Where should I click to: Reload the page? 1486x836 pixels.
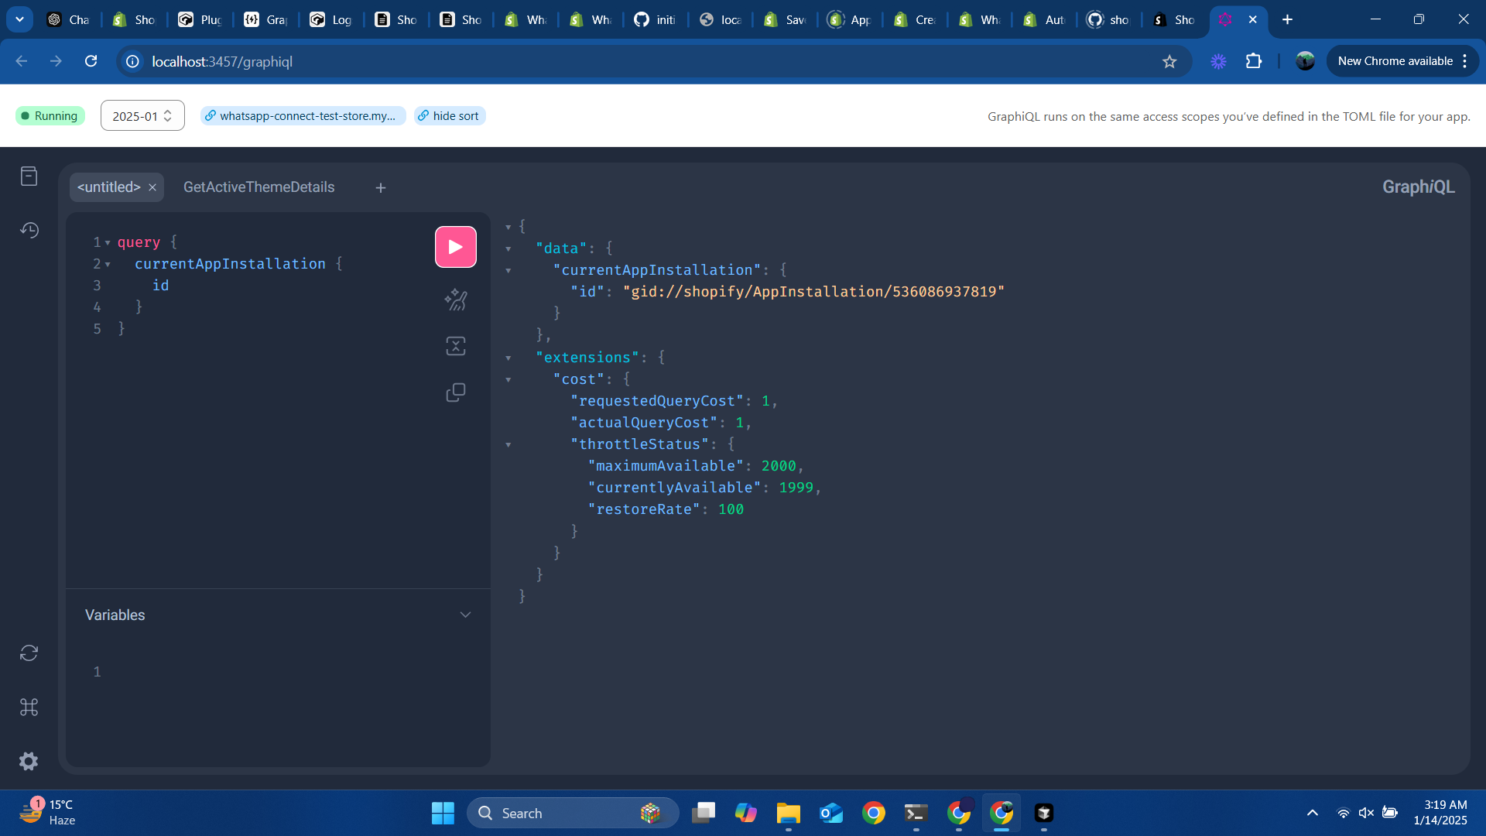91,61
